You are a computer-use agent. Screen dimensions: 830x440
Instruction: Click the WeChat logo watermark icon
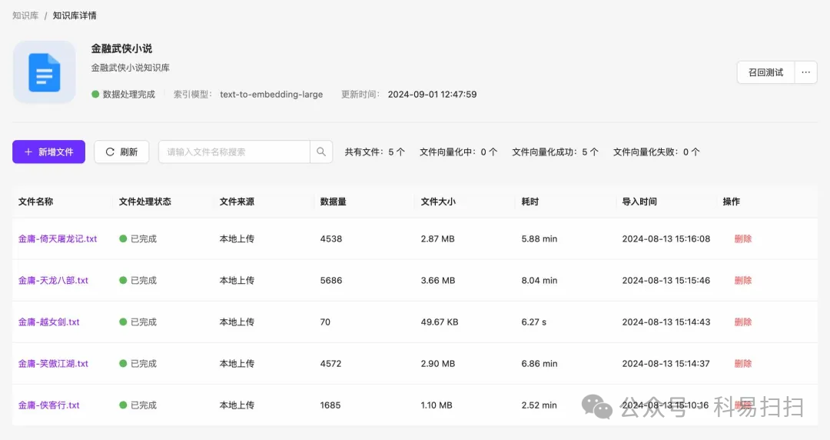point(596,407)
